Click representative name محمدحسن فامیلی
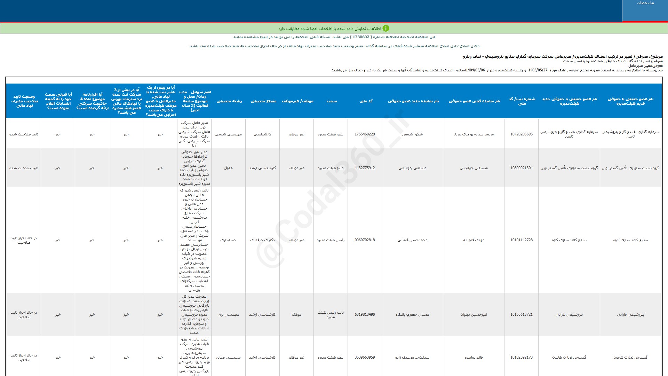Screen dimensions: 668x376 point(412,240)
